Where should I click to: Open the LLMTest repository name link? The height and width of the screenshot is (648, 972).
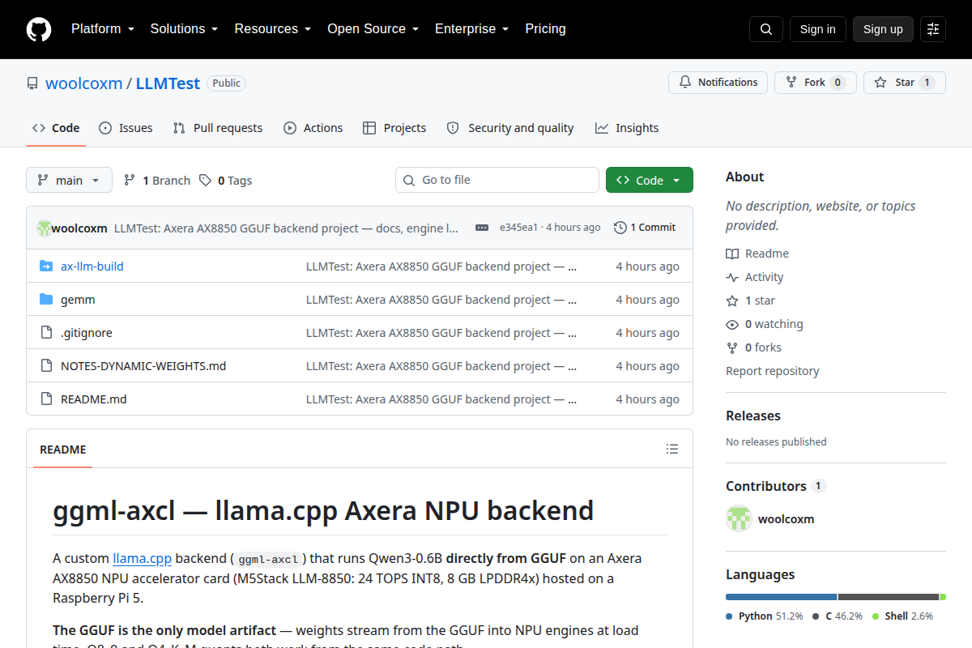168,83
